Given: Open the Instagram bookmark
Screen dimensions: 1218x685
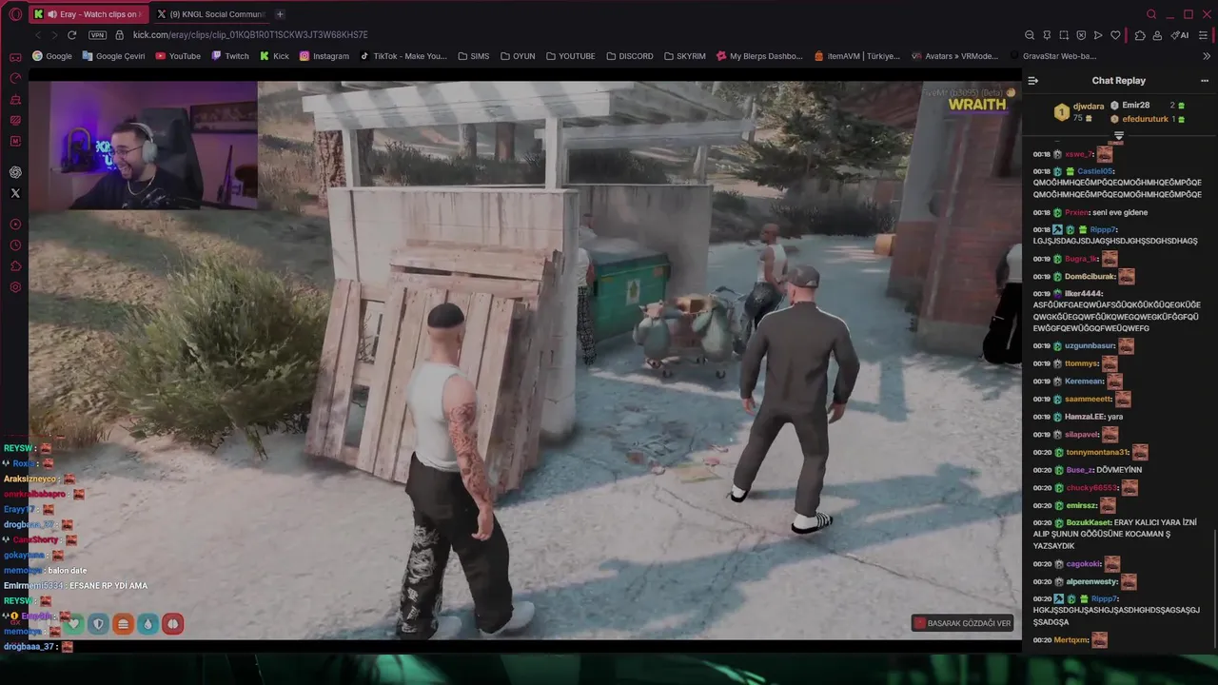Looking at the screenshot, I should (x=324, y=56).
